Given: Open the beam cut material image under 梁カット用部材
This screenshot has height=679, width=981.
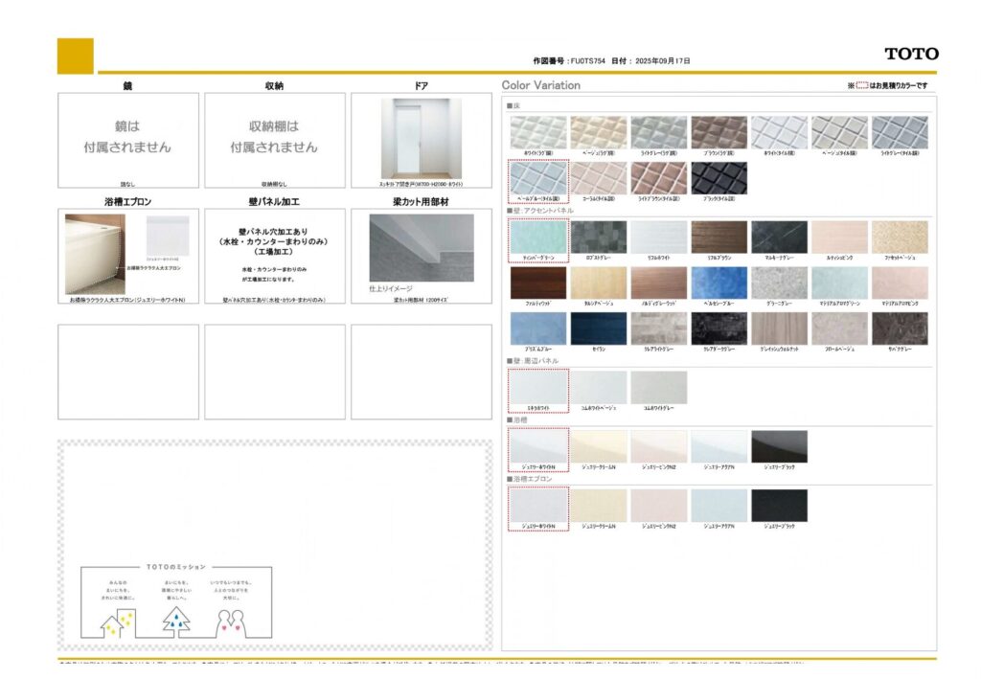Looking at the screenshot, I should pyautogui.click(x=422, y=247).
